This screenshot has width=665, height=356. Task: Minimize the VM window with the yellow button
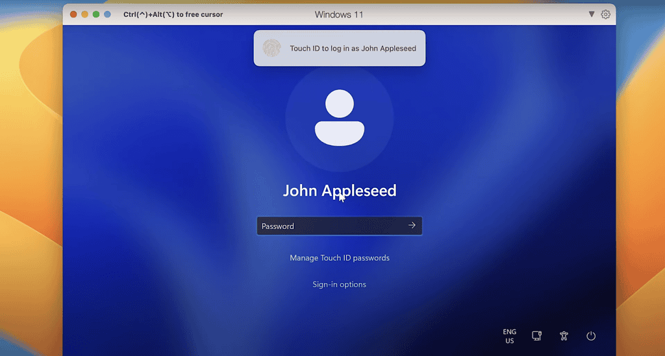[x=84, y=14]
